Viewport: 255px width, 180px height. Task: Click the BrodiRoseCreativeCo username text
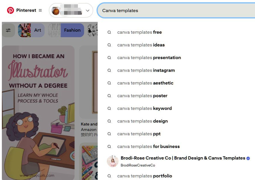click(138, 165)
